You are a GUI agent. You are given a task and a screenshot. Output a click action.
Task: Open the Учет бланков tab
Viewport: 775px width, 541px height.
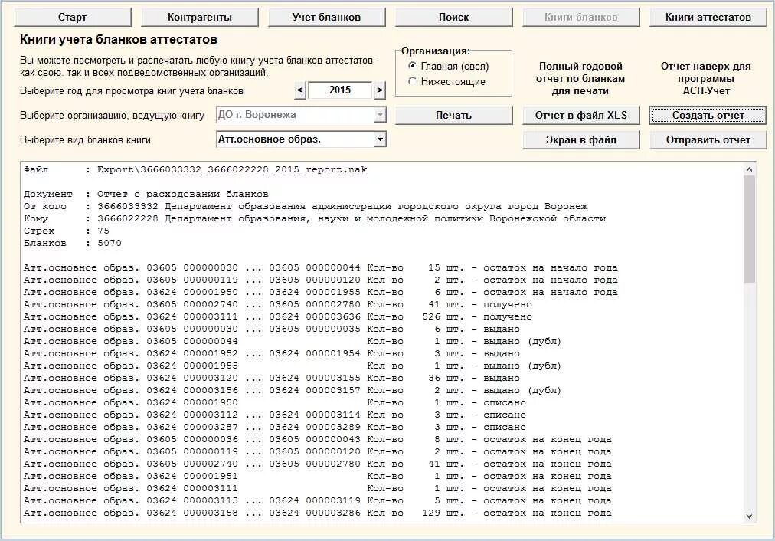pos(327,18)
